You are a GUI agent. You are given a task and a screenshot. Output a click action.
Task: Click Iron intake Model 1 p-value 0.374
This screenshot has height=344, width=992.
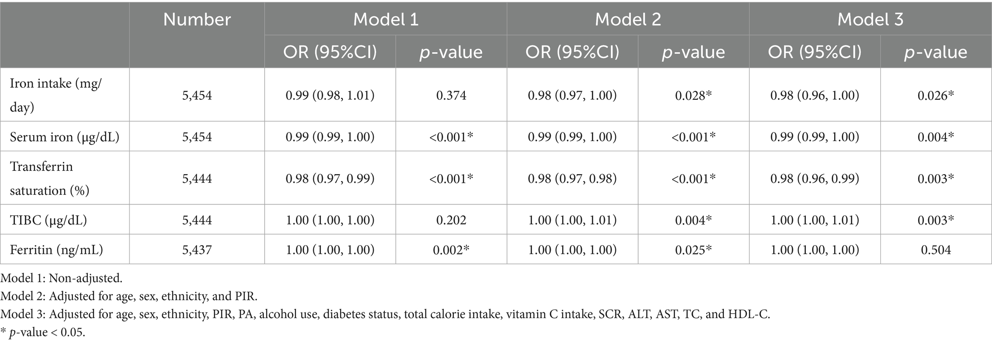coord(451,95)
